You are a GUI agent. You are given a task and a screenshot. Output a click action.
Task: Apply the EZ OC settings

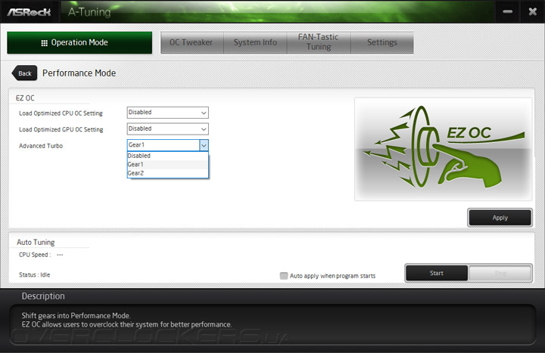[500, 218]
